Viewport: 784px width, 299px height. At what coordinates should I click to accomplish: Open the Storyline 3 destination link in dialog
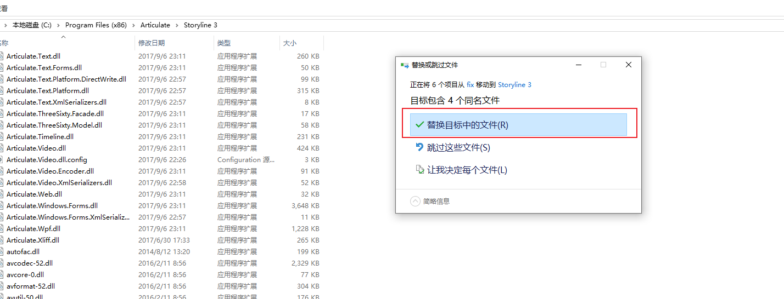tap(514, 85)
